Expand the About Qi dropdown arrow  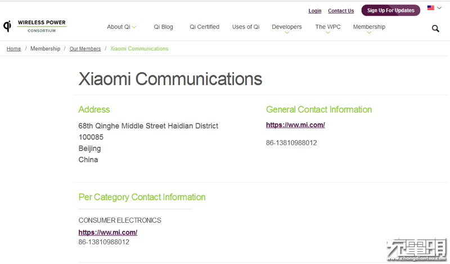click(x=134, y=27)
